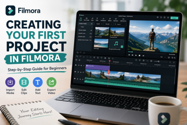Click the preview progress bar handle
The width and height of the screenshot is (187, 125).
point(132,52)
